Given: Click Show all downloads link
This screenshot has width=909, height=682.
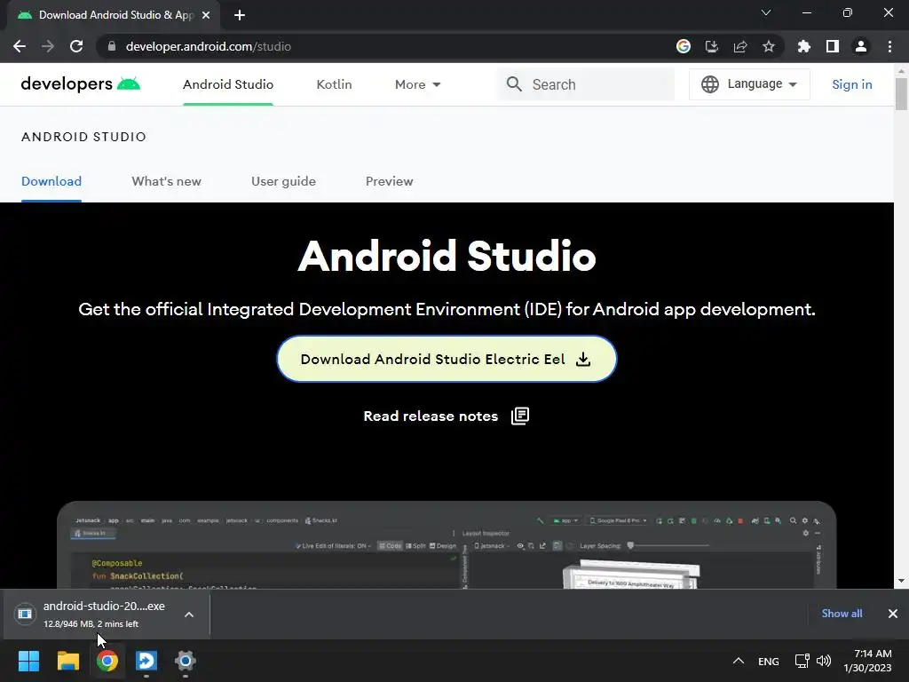Looking at the screenshot, I should pyautogui.click(x=842, y=614).
